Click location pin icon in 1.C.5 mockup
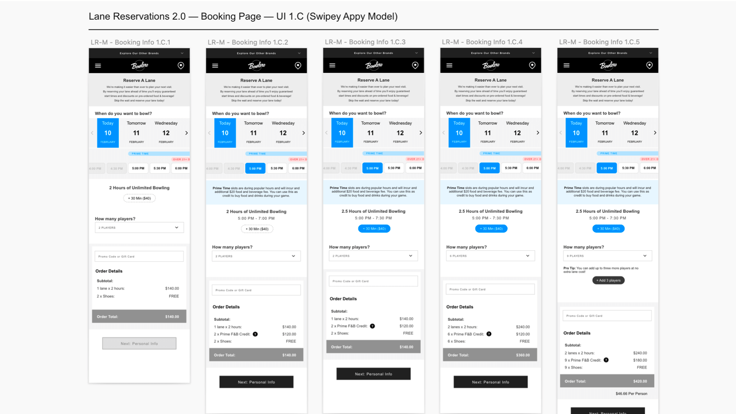Image resolution: width=736 pixels, height=414 pixels. click(x=649, y=65)
